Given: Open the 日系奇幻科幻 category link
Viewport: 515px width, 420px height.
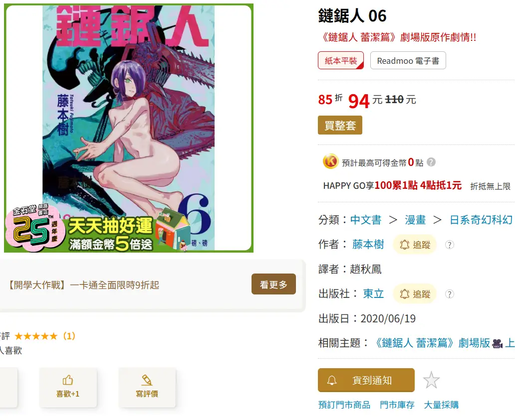Looking at the screenshot, I should click(x=481, y=220).
